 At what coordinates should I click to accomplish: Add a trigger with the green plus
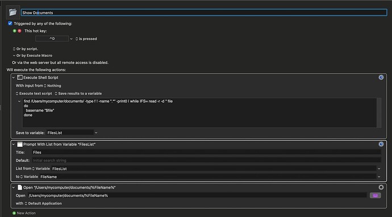click(x=15, y=31)
